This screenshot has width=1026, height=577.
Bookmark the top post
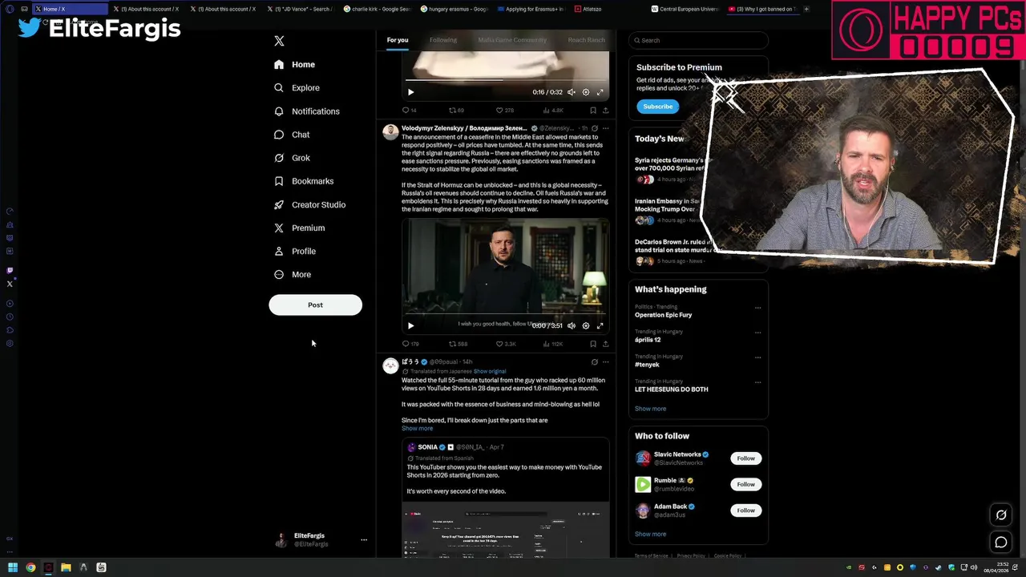(592, 111)
